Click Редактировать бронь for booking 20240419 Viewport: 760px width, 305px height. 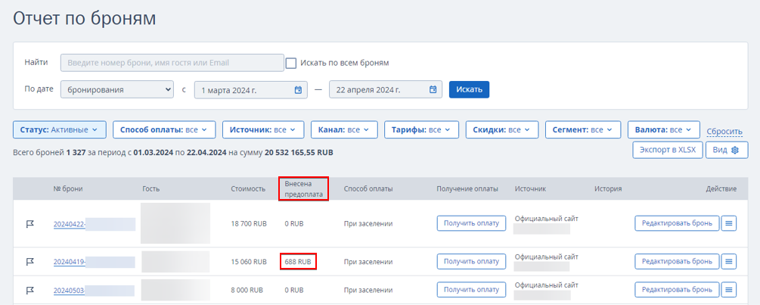(x=677, y=261)
